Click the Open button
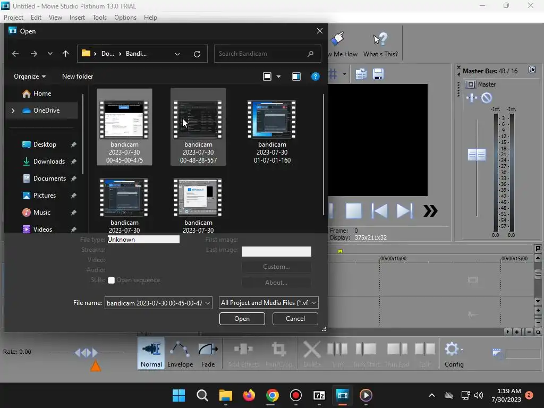This screenshot has height=408, width=544. [x=242, y=319]
